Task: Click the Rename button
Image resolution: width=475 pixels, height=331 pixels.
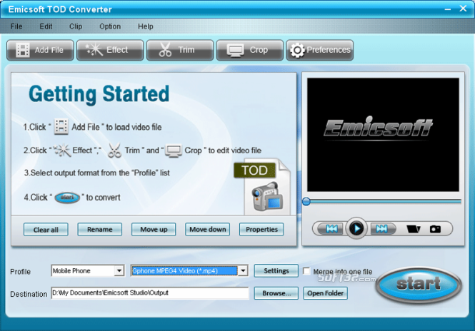Action: tap(100, 229)
